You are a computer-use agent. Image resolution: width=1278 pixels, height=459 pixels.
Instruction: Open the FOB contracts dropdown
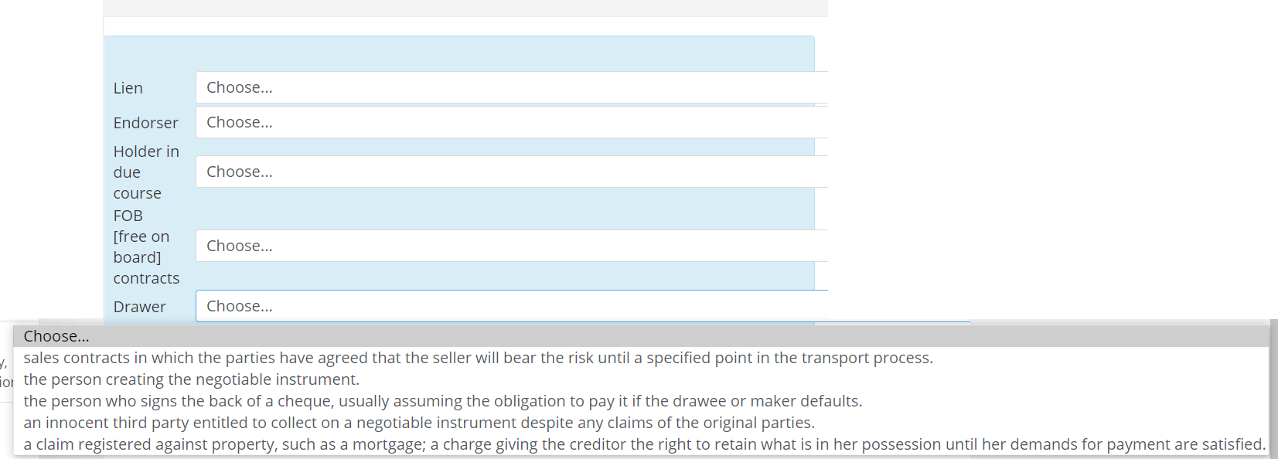point(510,245)
